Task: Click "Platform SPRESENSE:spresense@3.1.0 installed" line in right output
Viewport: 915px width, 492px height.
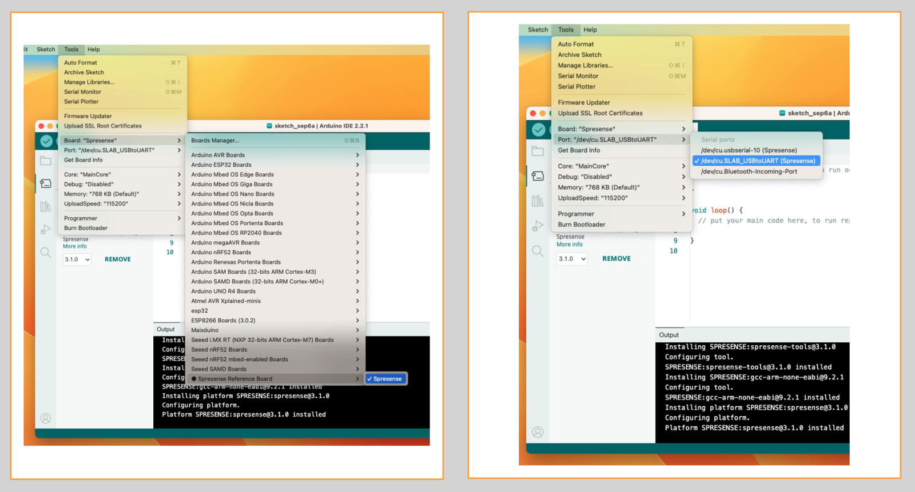Action: 754,428
